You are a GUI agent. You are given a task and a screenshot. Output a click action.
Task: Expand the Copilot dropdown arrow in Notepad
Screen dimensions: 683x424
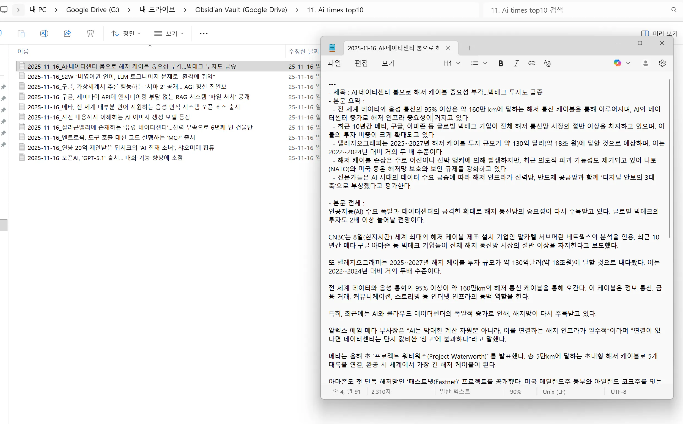[628, 63]
